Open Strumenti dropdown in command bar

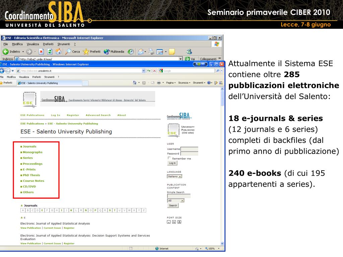click(199, 83)
